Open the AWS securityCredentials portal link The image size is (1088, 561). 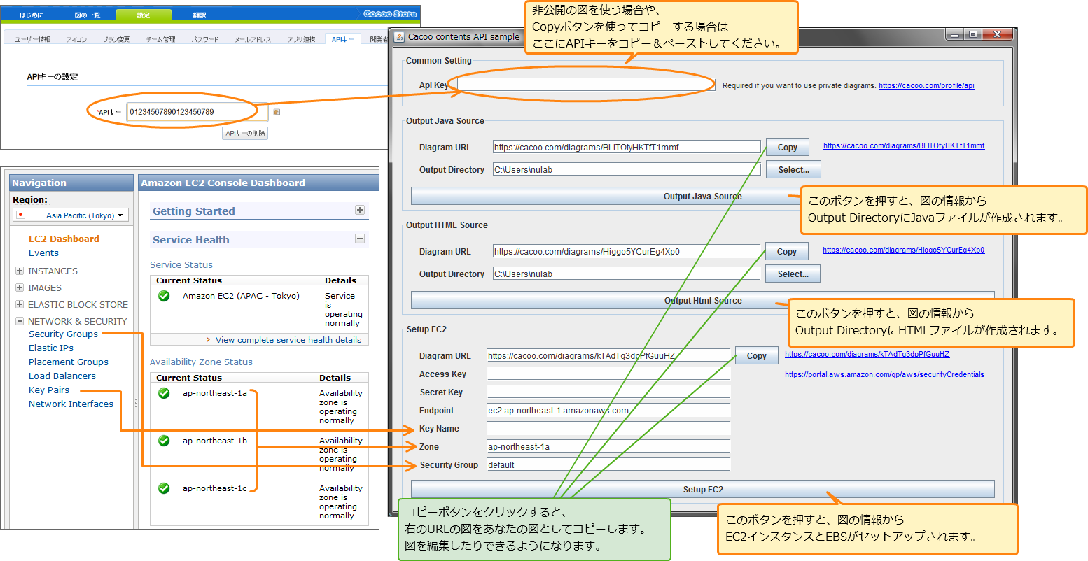(884, 375)
